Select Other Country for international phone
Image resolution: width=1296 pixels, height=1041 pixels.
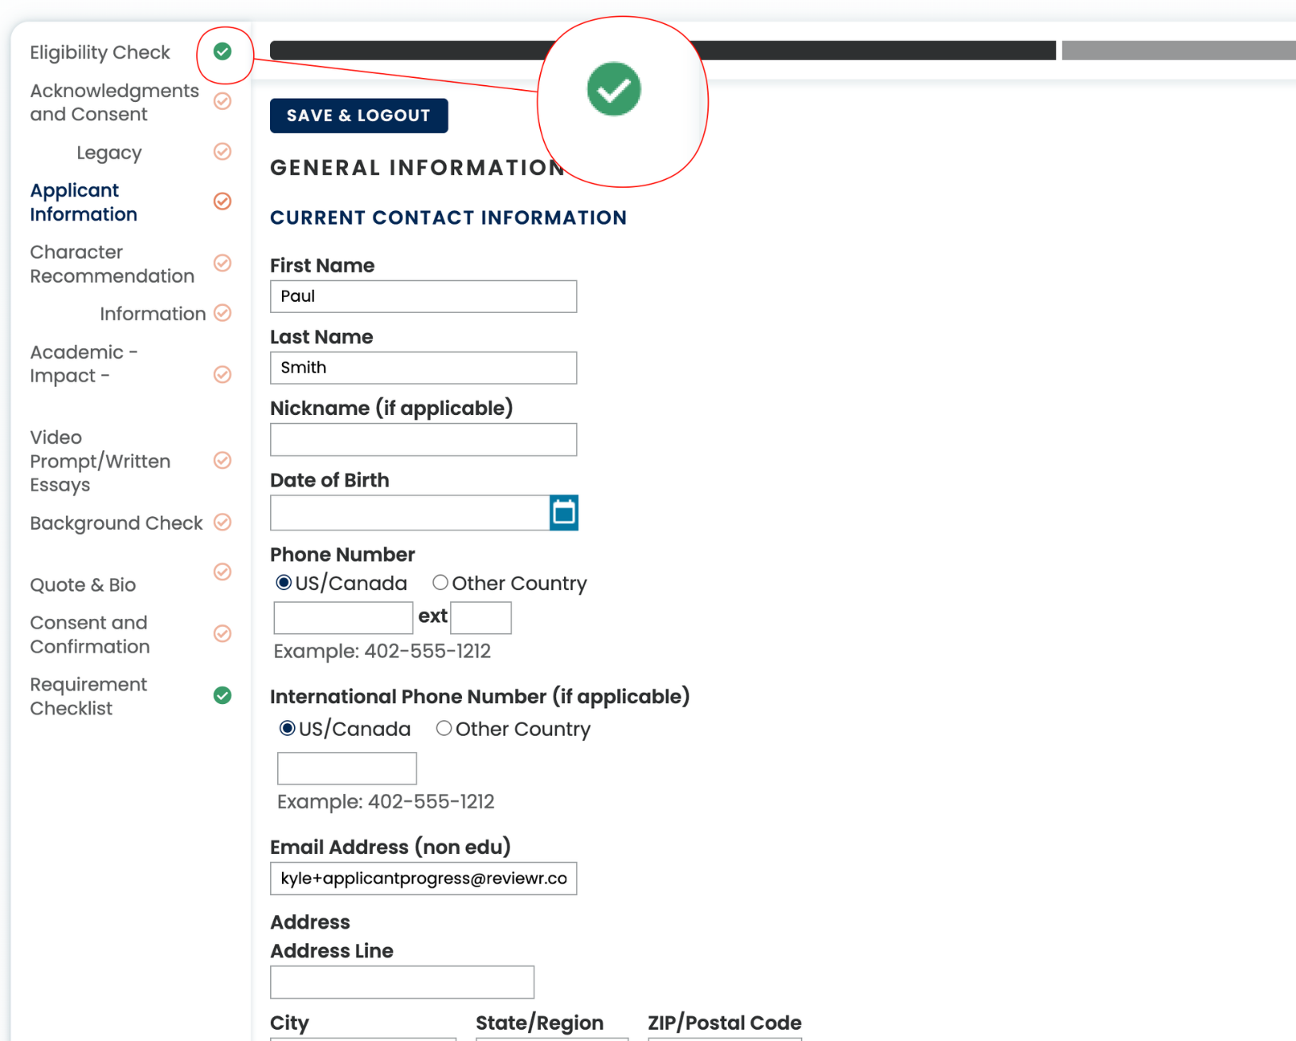pos(444,728)
